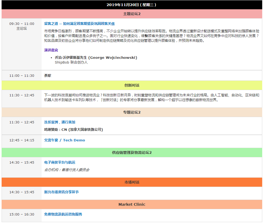This screenshot has height=224, width=263.
Task: Click the 连系亚洲，通行美加 link
Action: pyautogui.click(x=60, y=122)
